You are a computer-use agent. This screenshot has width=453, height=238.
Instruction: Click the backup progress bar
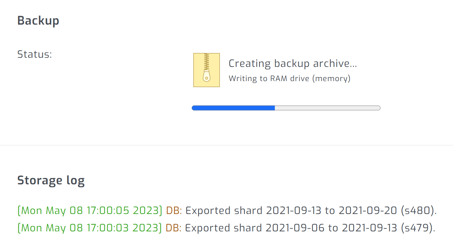click(286, 108)
